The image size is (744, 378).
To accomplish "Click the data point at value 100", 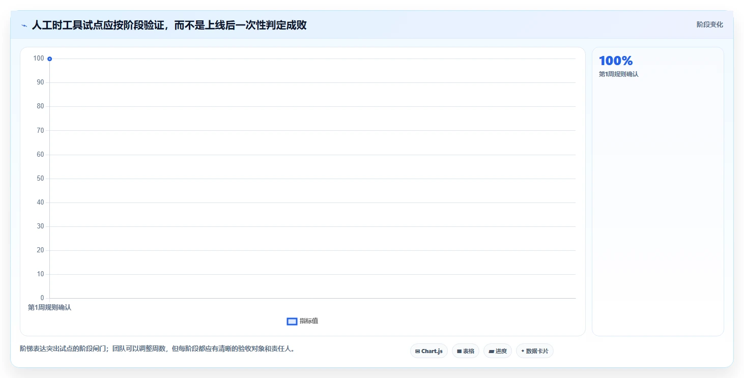I will 49,59.
